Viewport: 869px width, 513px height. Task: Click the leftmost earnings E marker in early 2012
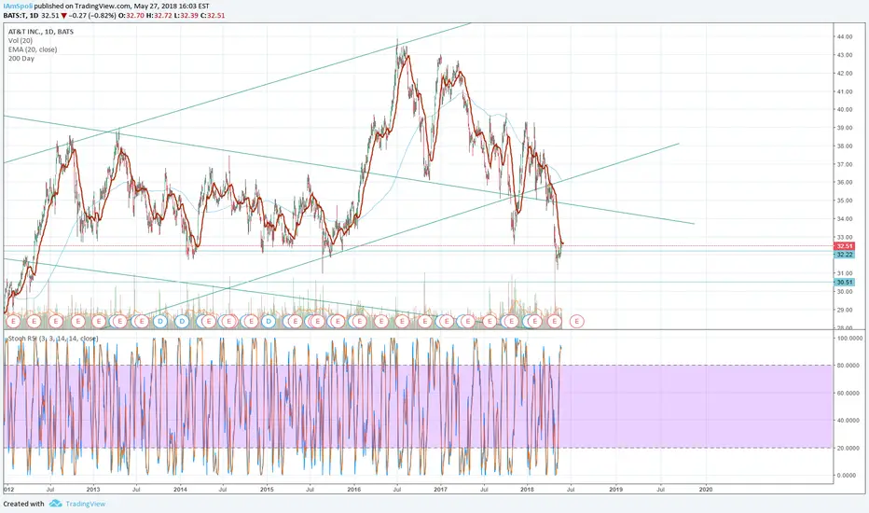click(13, 321)
